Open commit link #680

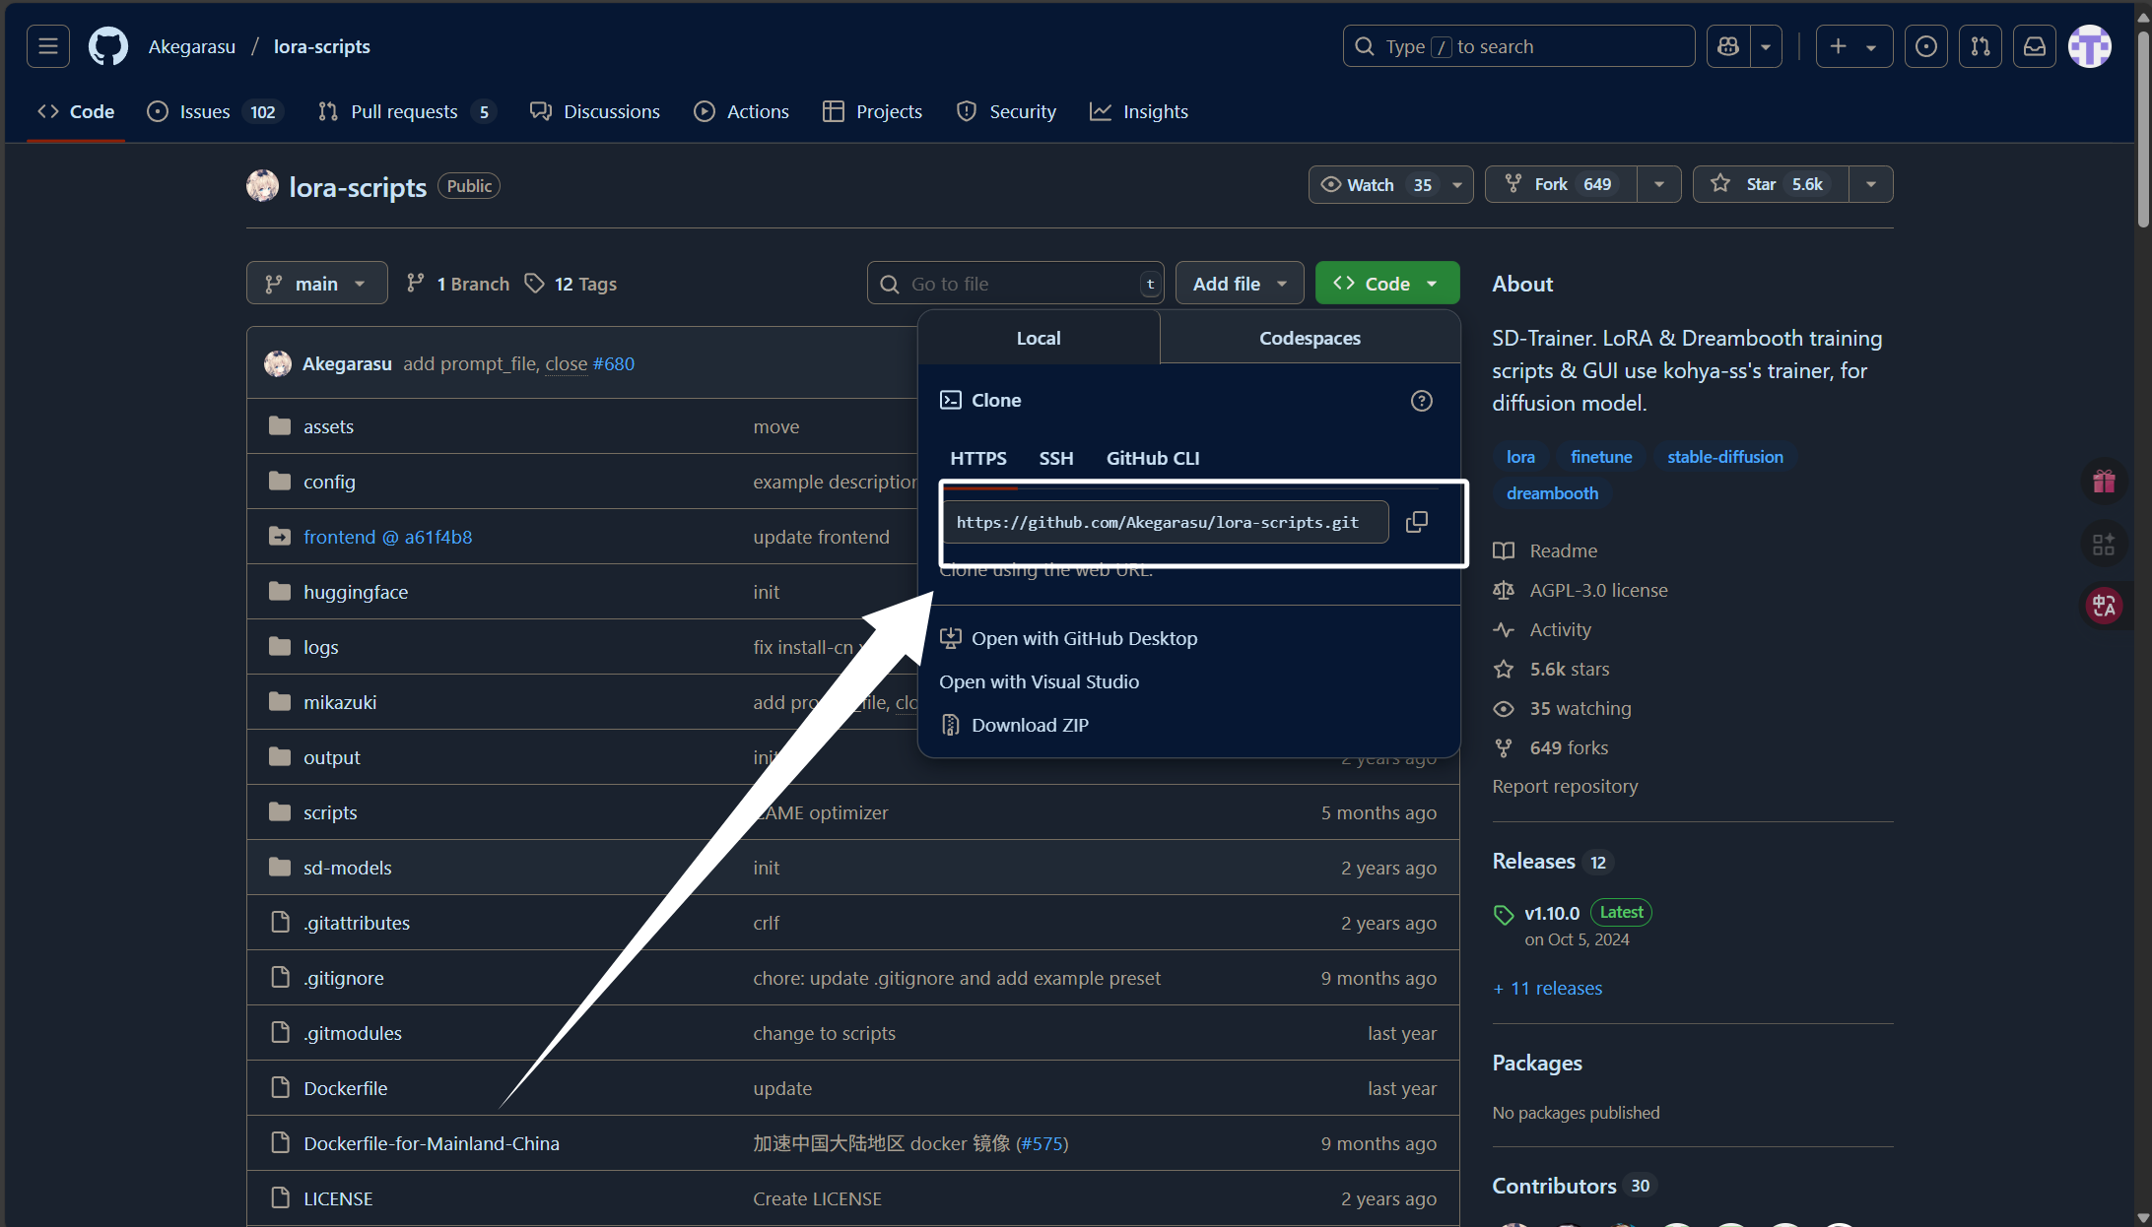pos(614,363)
